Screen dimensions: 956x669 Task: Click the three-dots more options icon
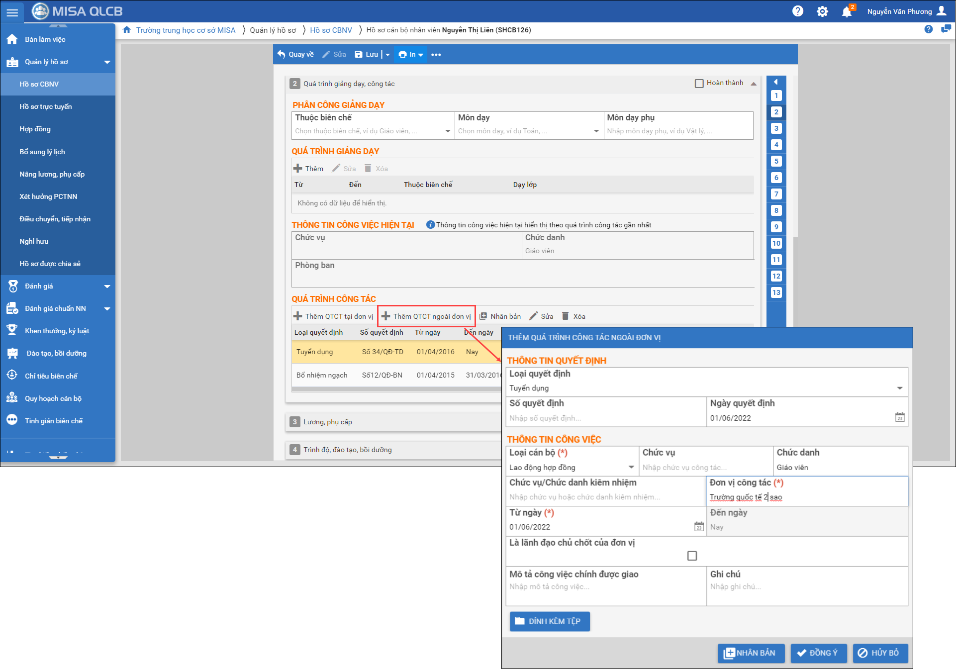[x=436, y=55]
